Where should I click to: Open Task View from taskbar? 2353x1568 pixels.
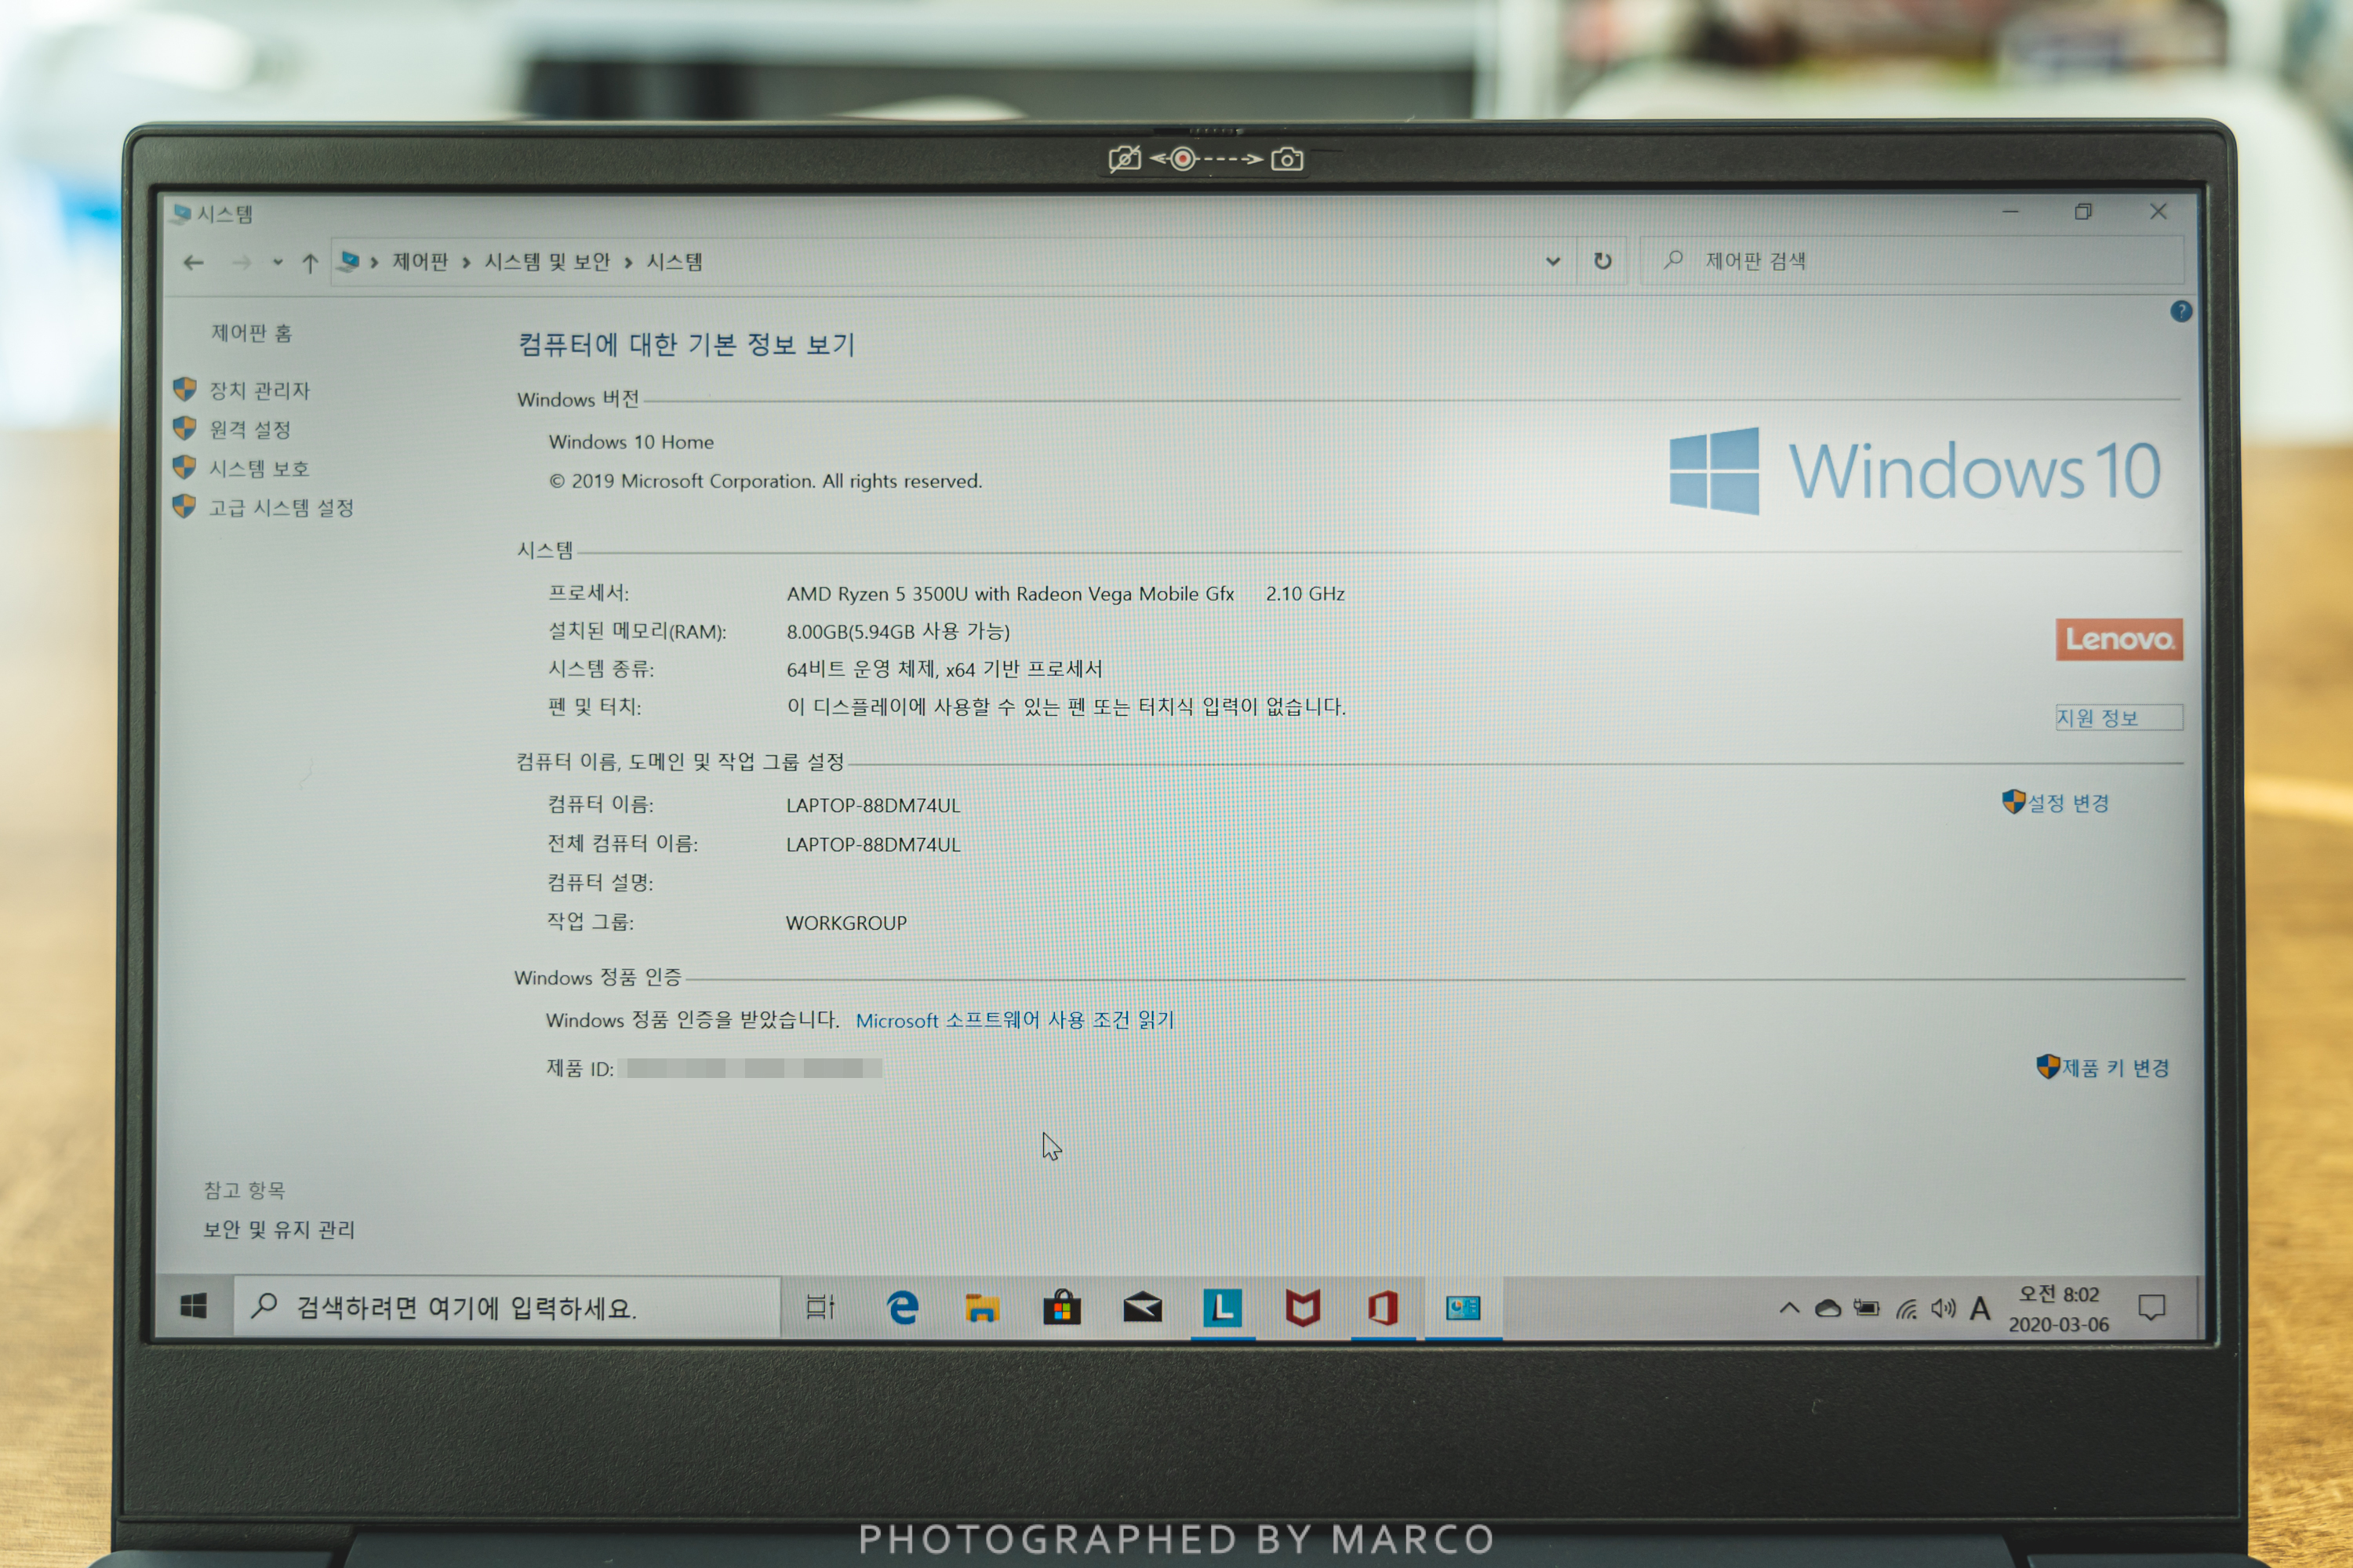820,1307
